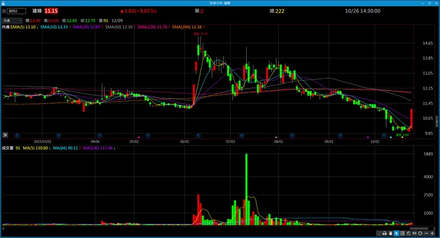
Task: Click the stock code input field 8092
Action: (17, 11)
